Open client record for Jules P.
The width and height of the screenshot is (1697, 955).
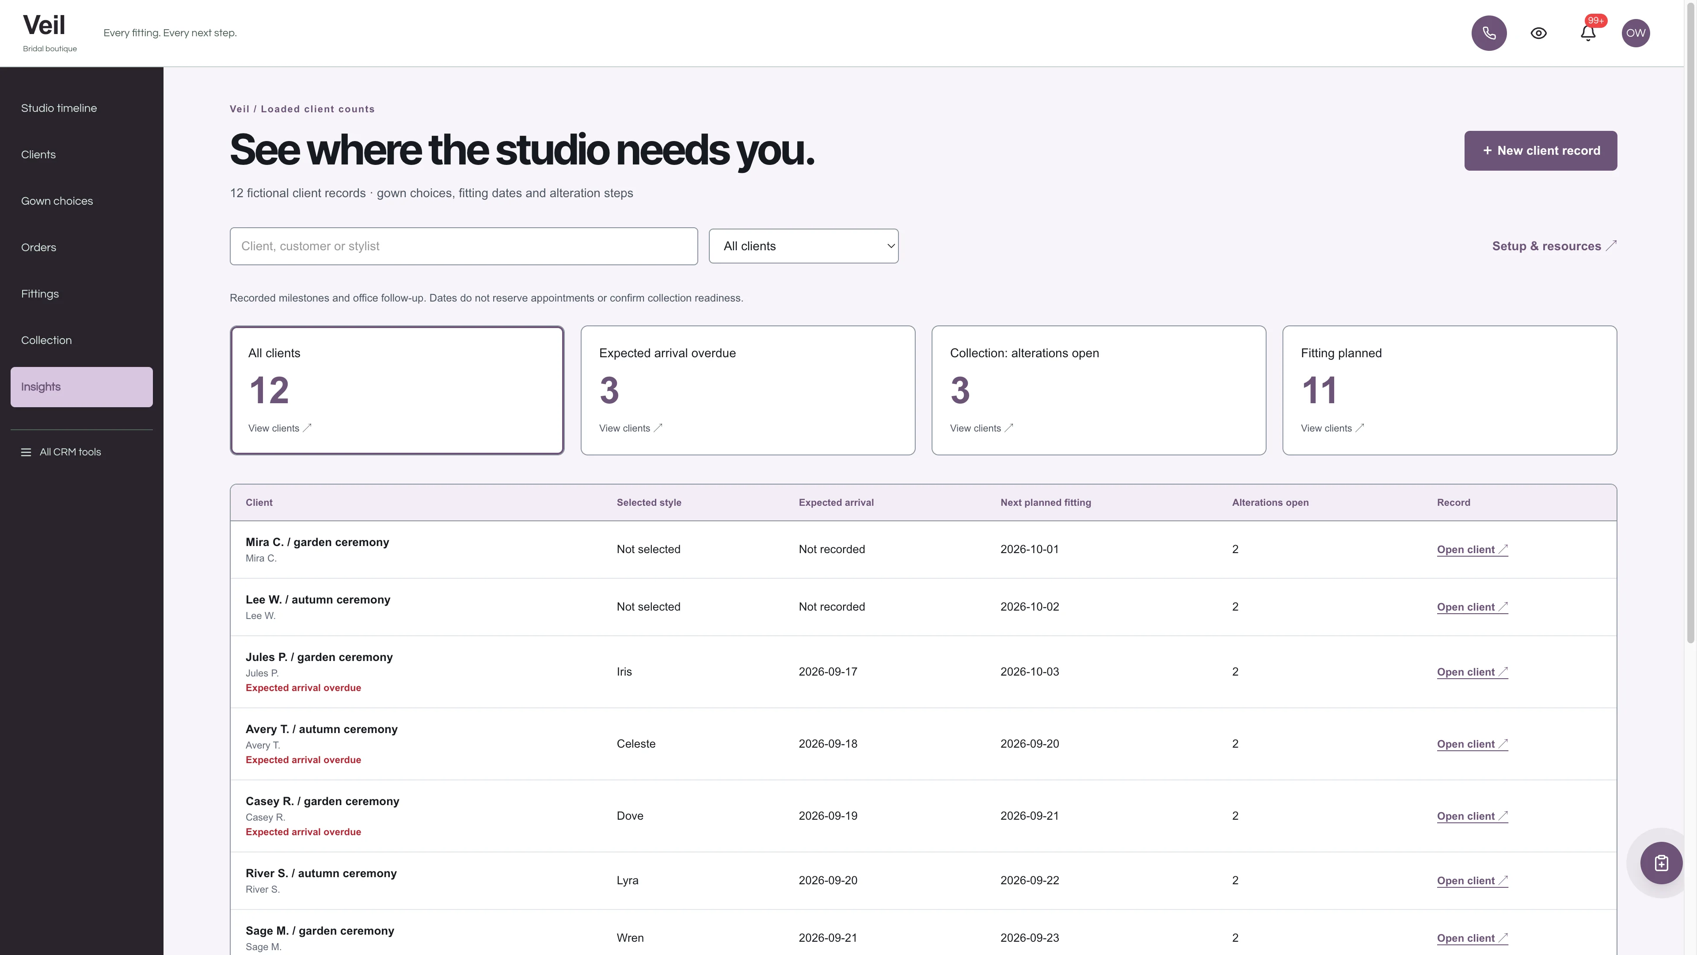(1473, 672)
